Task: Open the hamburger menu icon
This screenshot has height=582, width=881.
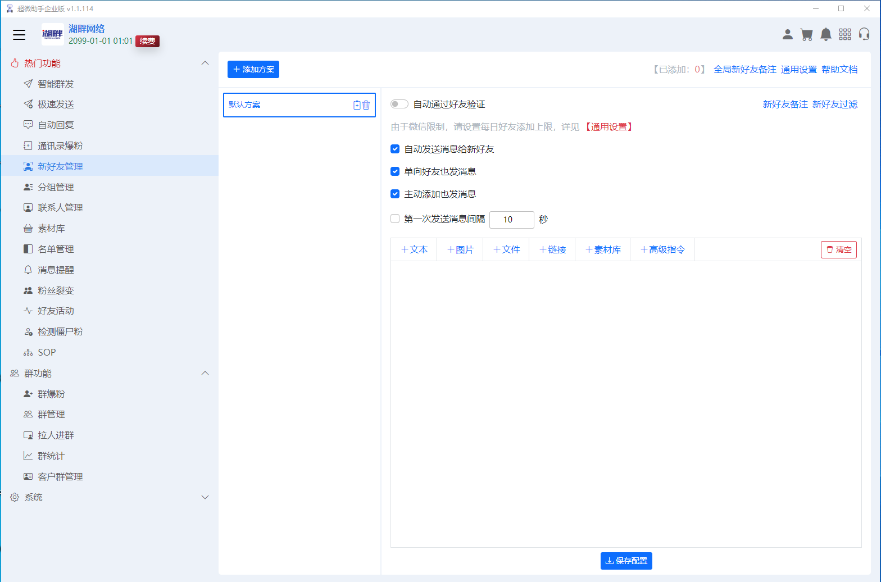Action: (x=19, y=35)
